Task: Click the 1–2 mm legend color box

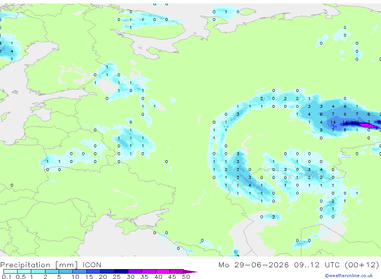Action: [x=38, y=271]
